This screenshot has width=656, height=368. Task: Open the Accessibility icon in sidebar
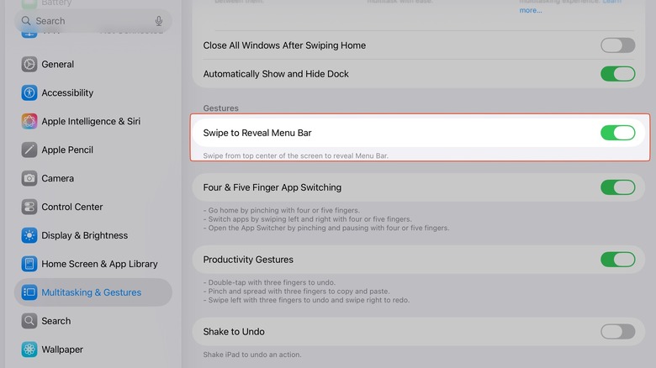point(29,92)
